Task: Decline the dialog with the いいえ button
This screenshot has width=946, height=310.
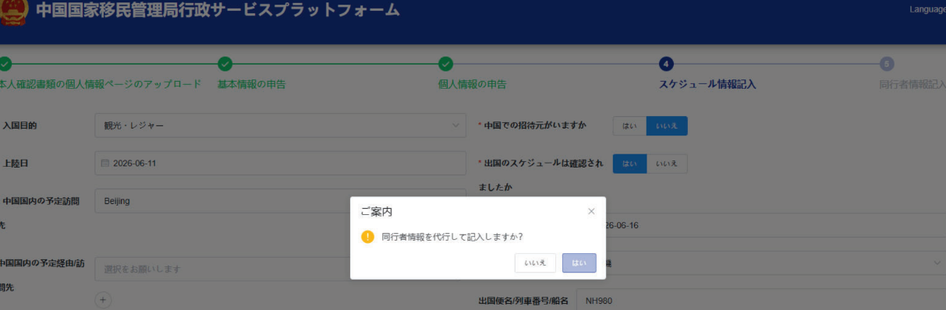Action: pyautogui.click(x=535, y=263)
